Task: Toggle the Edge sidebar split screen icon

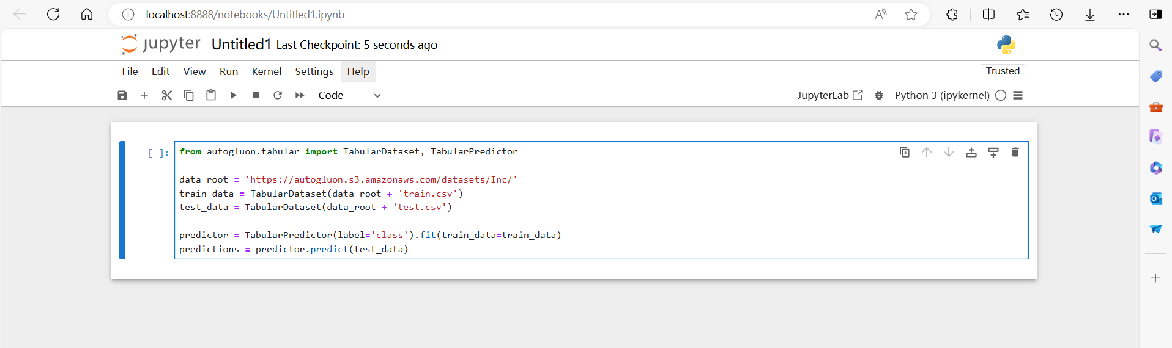Action: (x=988, y=15)
